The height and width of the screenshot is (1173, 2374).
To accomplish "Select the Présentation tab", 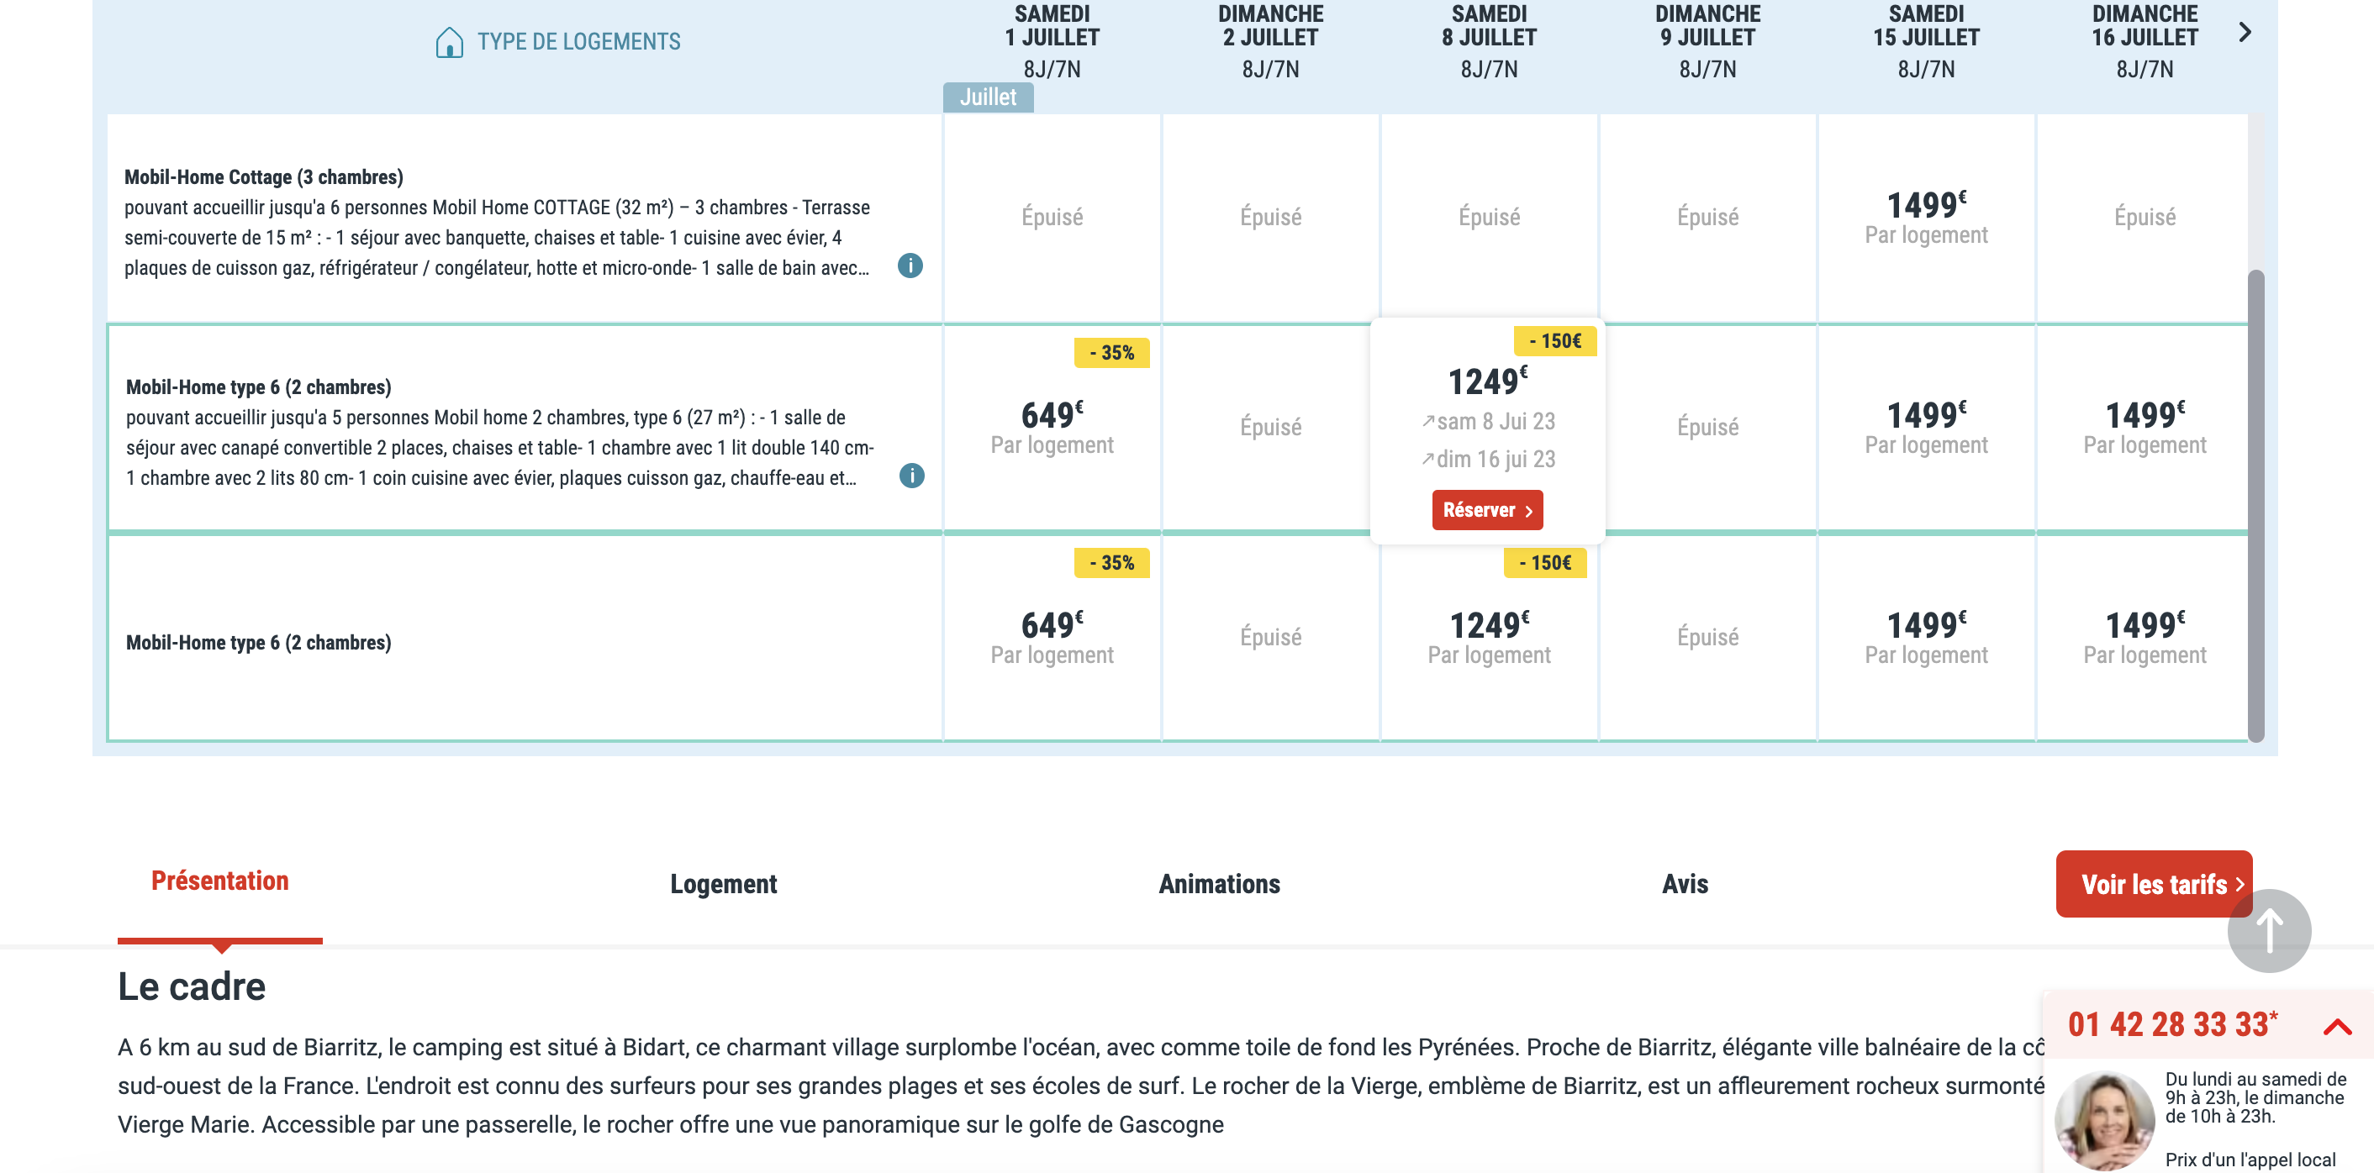I will tap(220, 881).
